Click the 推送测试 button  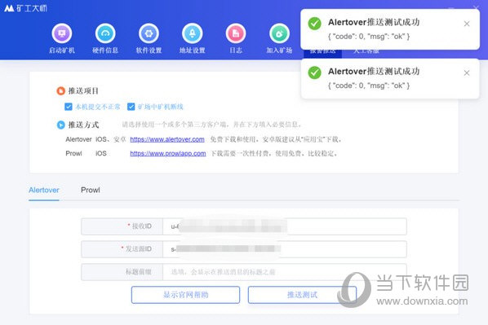pyautogui.click(x=302, y=295)
